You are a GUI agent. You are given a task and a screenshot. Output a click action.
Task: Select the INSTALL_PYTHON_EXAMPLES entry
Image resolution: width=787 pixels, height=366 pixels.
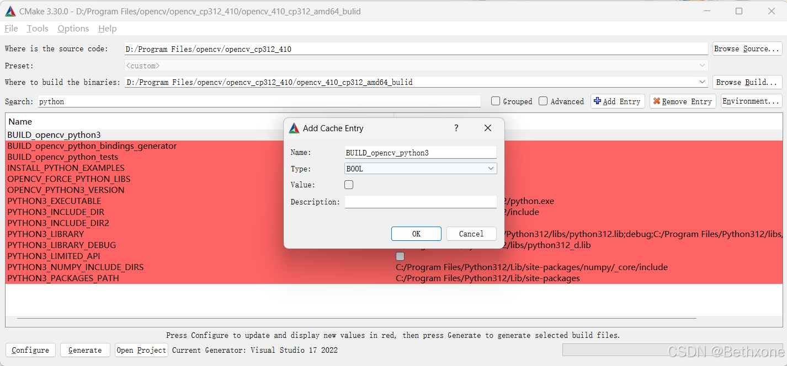click(66, 168)
